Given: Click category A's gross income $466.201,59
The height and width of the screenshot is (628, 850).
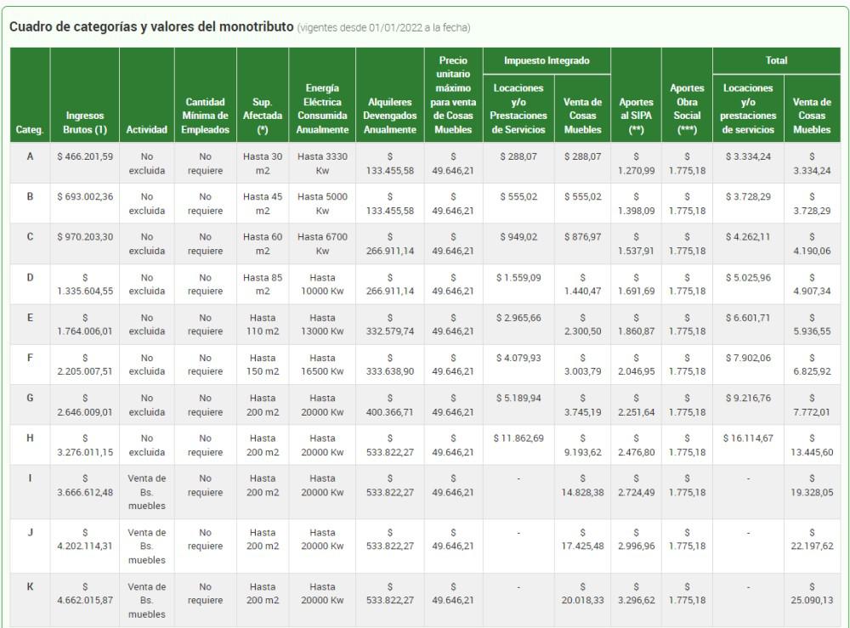Looking at the screenshot, I should tap(84, 157).
